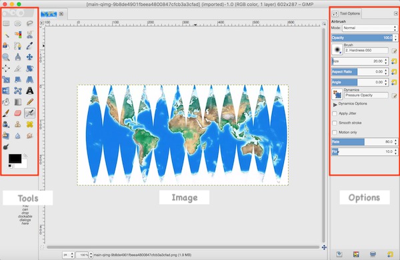Select the Scale tool
Viewport: 400px width, 260px height.
point(6,79)
